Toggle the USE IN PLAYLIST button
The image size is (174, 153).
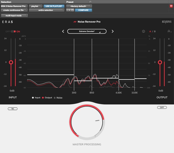click(54, 6)
